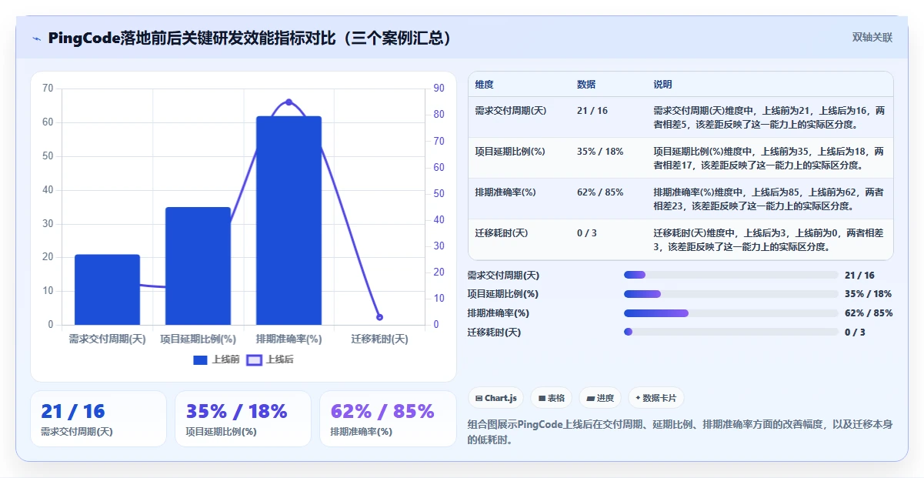
Task: Click the 需求交付周期(天) progress bar
Action: [731, 275]
